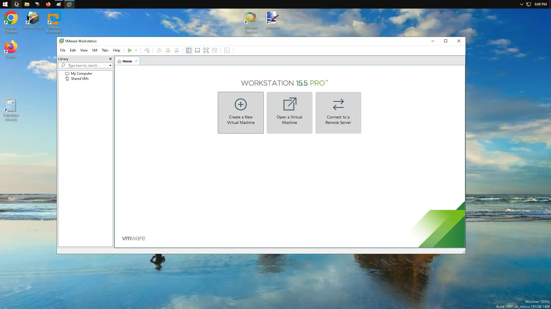551x309 pixels.
Task: Open Firefox from the top taskbar
Action: tap(48, 4)
